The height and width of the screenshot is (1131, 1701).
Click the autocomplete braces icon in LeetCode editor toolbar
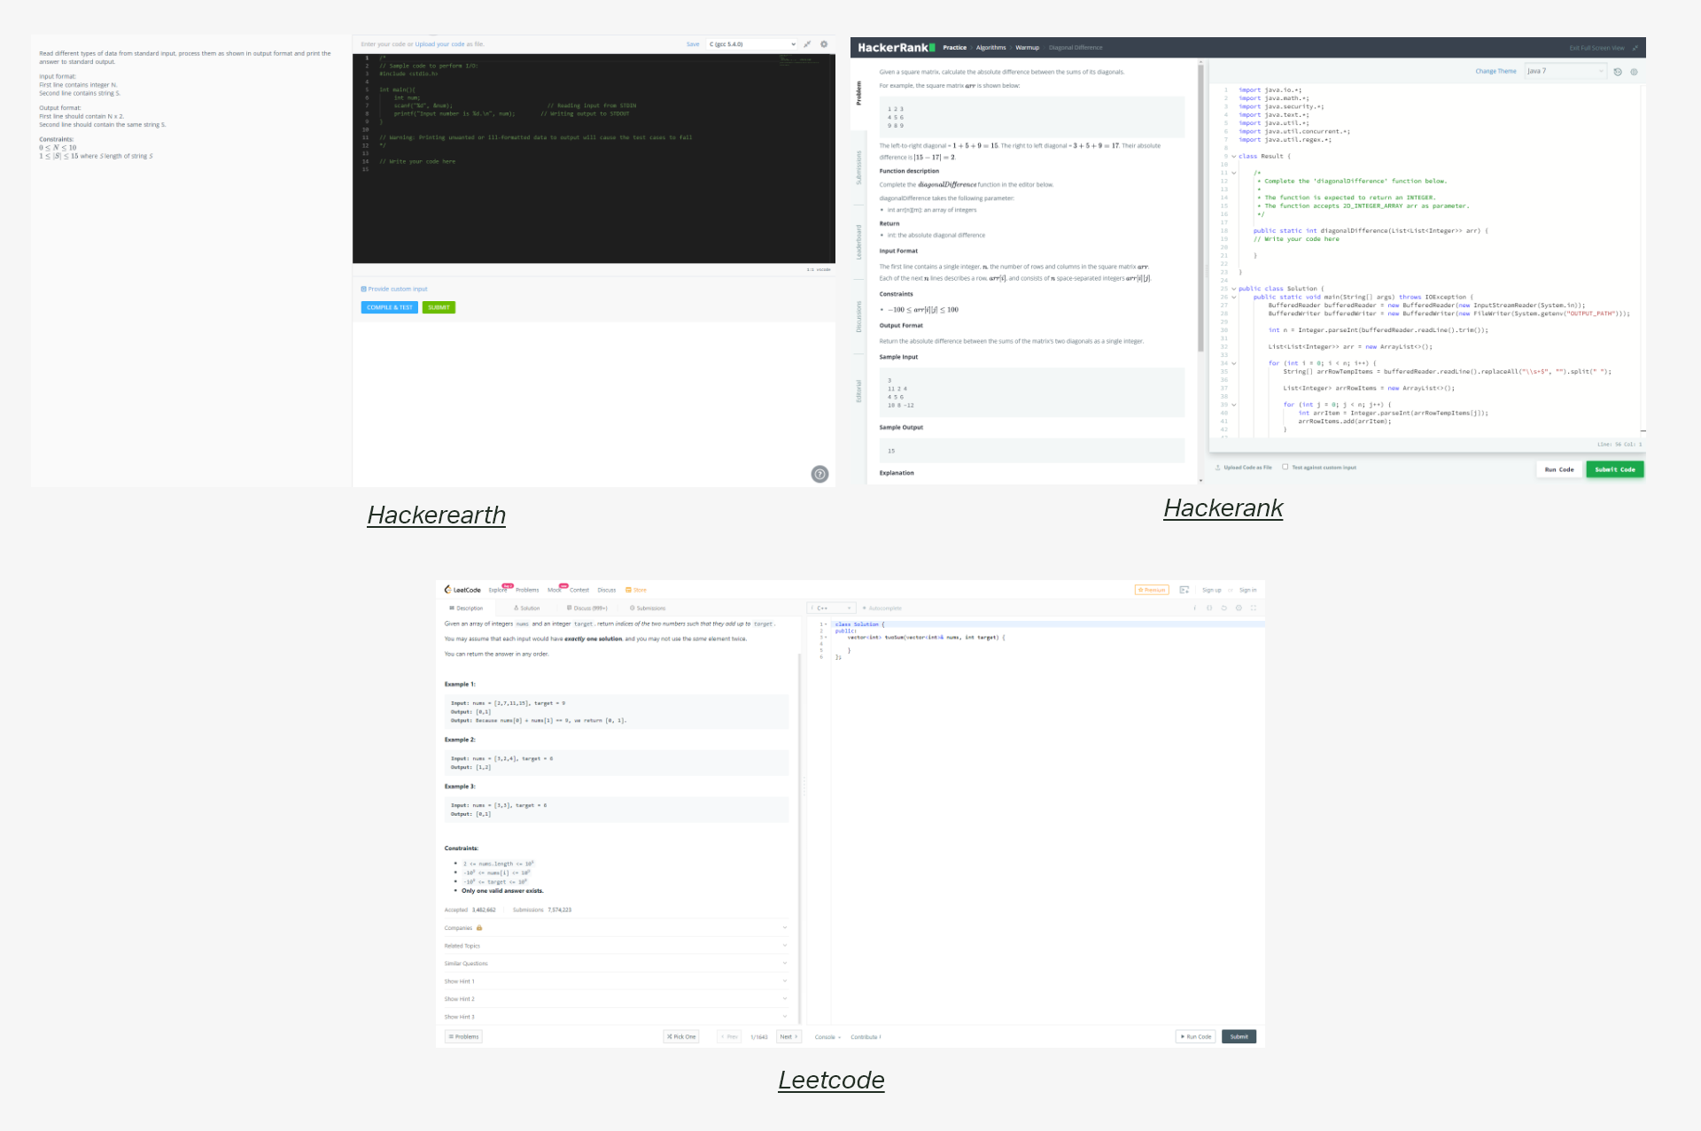point(1209,608)
